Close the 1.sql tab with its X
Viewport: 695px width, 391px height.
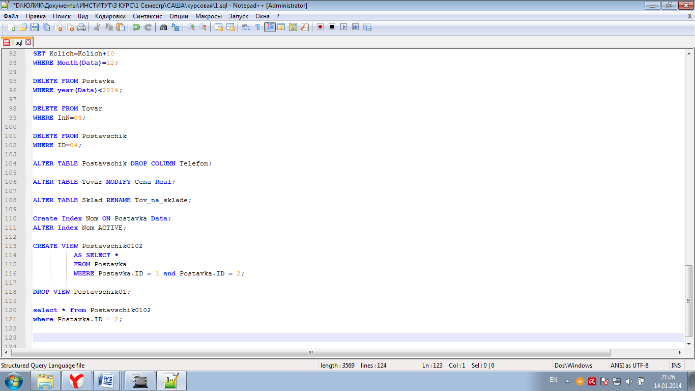pos(28,42)
